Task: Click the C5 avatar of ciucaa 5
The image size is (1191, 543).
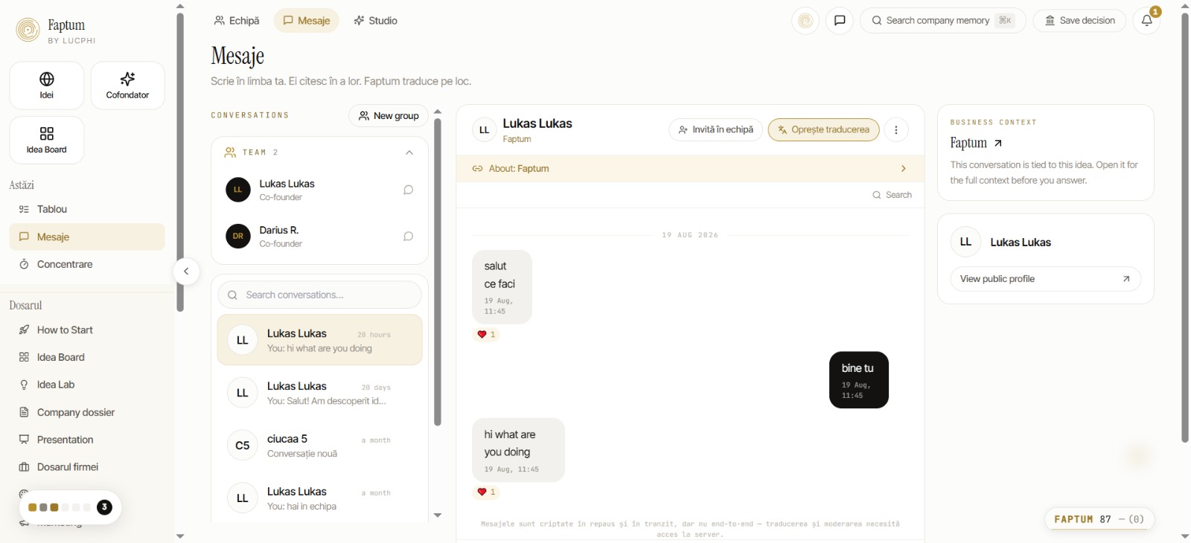Action: coord(242,446)
